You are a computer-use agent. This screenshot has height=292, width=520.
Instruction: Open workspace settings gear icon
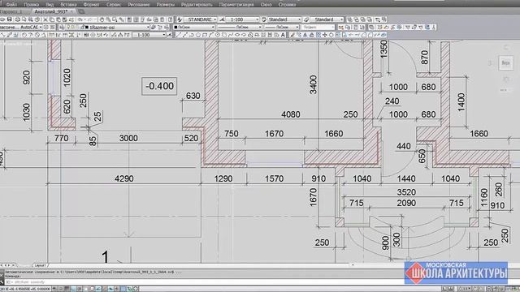(x=46, y=27)
